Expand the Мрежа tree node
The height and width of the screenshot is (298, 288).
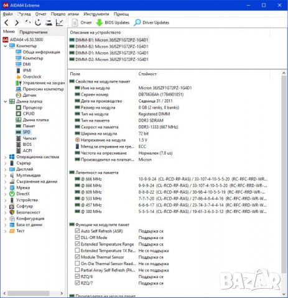pos(6,188)
